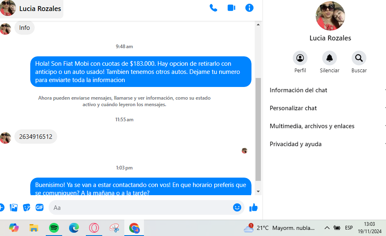
Task: Open Opera browser from taskbar
Action: pos(94,228)
